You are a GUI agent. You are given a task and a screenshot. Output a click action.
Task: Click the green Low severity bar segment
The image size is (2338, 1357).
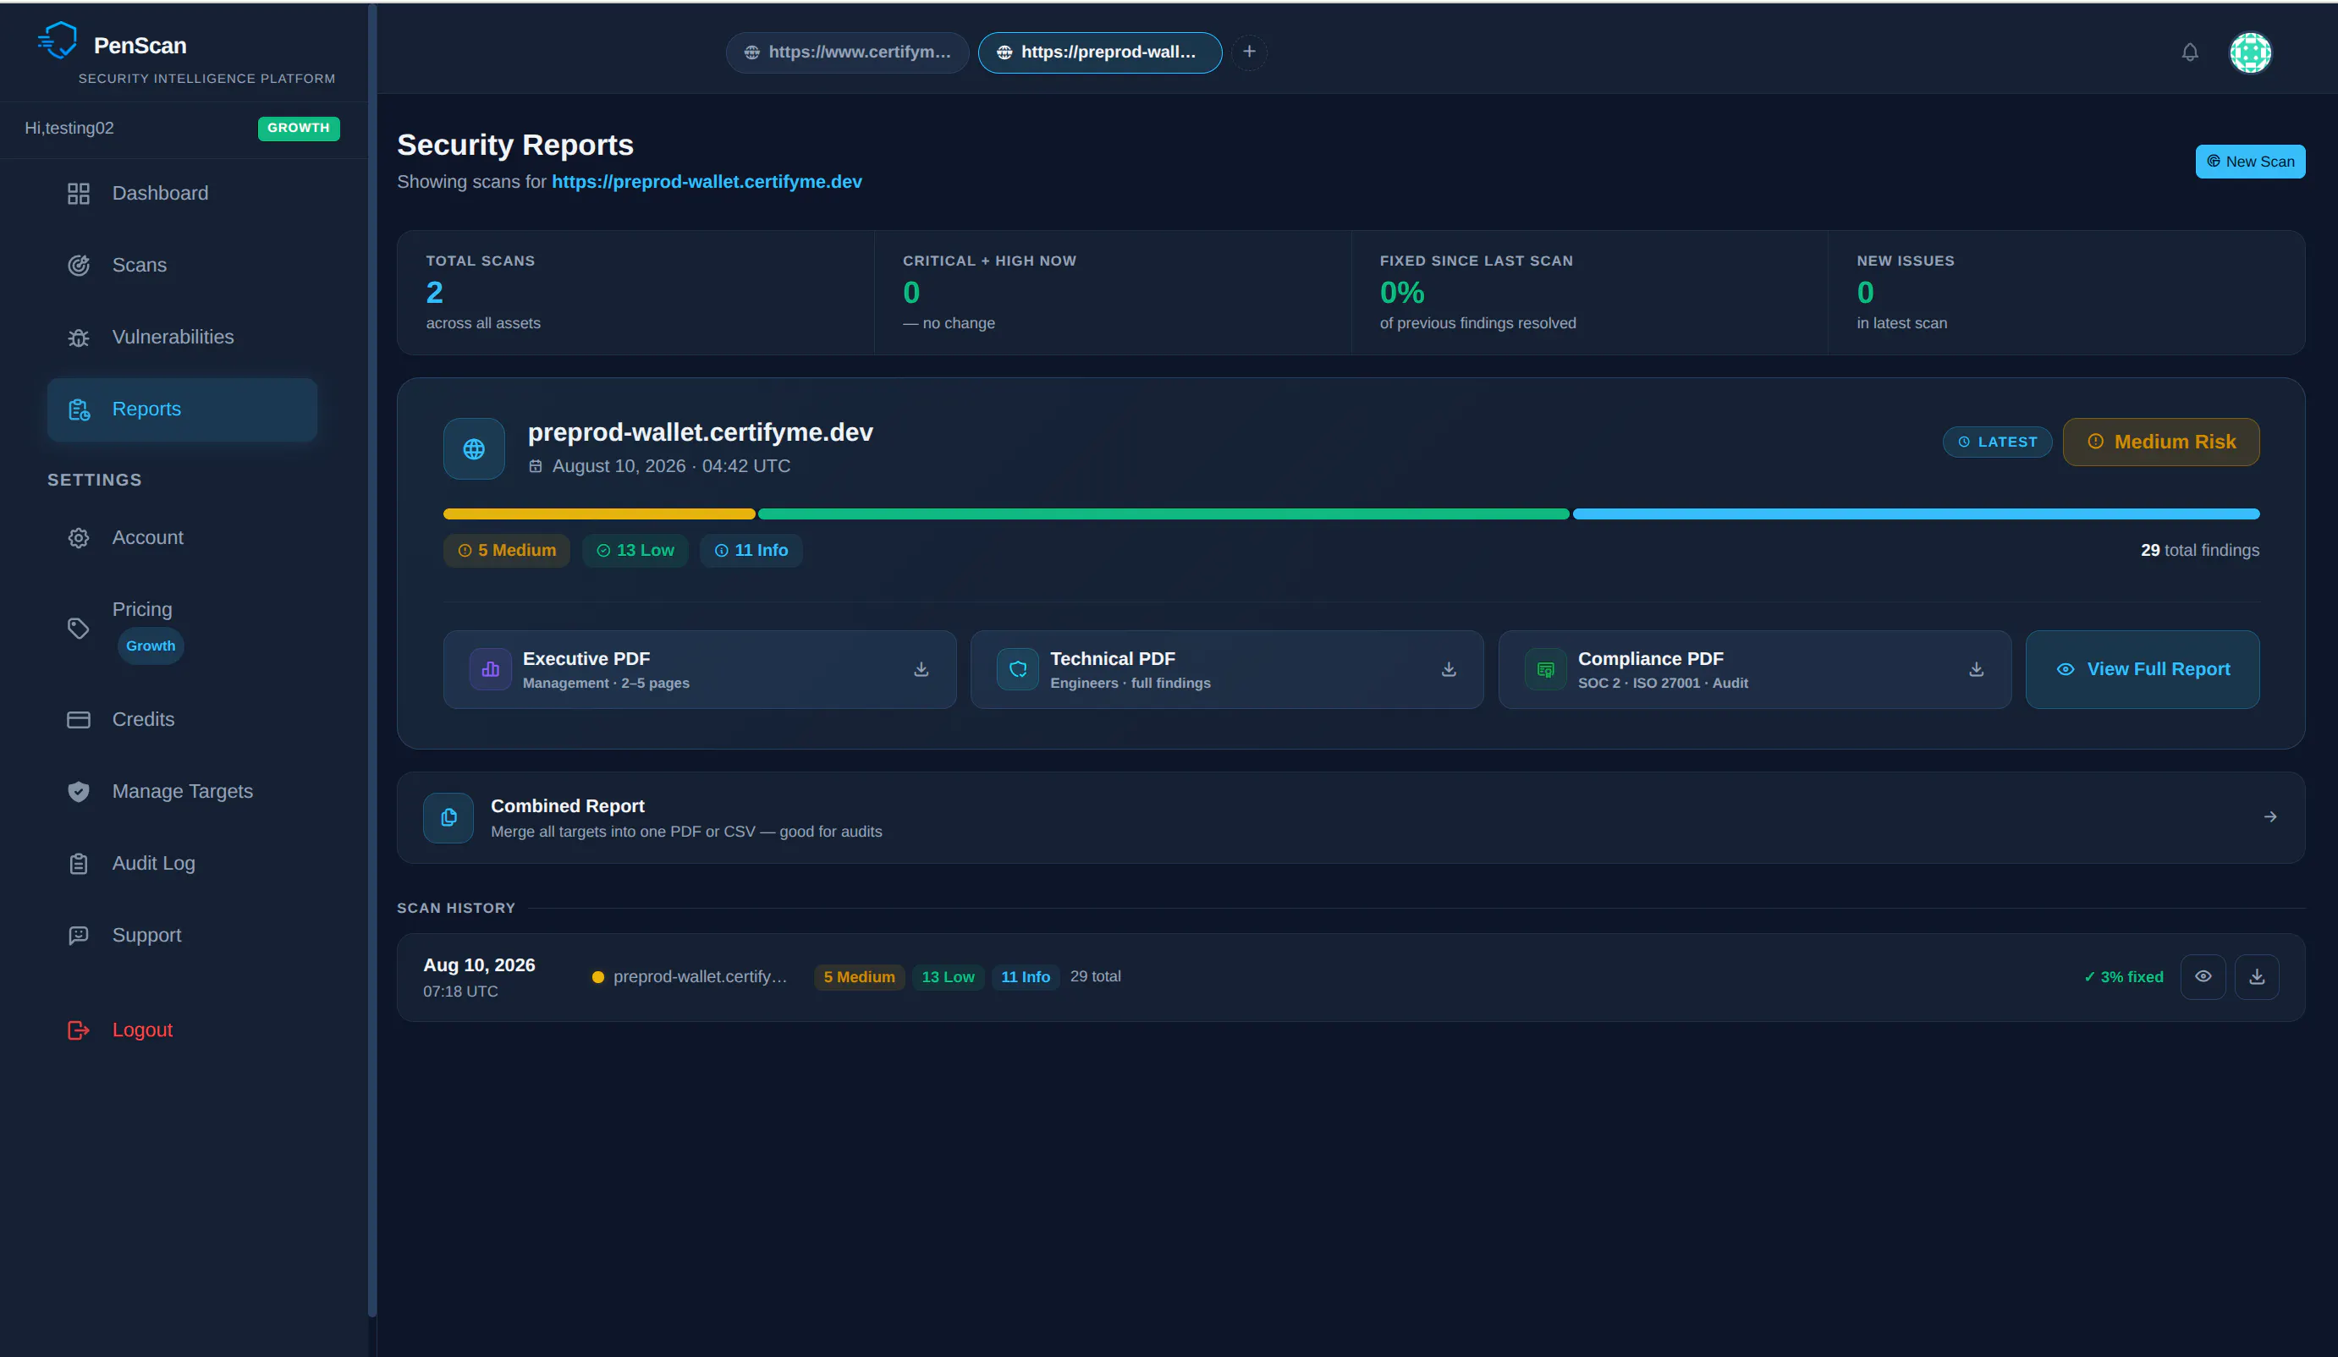click(1163, 514)
